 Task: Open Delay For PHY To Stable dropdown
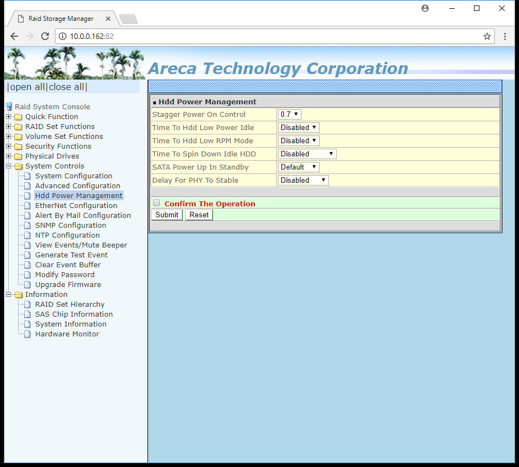tap(303, 181)
